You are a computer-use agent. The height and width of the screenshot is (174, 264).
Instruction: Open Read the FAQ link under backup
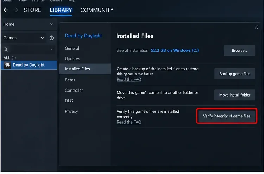(x=129, y=80)
